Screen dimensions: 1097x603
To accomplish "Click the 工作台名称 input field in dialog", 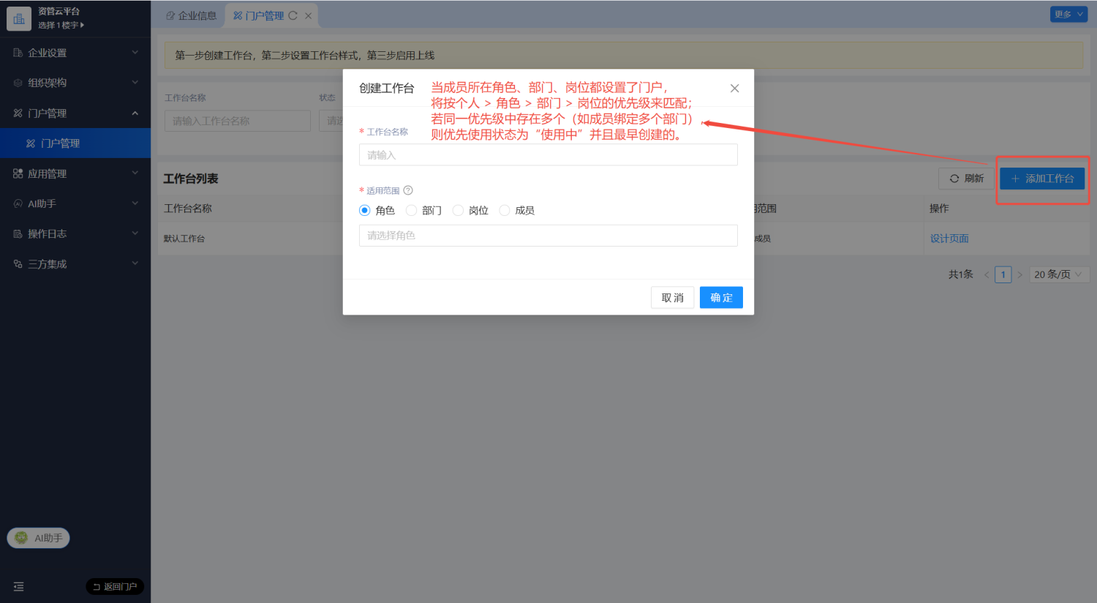I will pos(548,155).
